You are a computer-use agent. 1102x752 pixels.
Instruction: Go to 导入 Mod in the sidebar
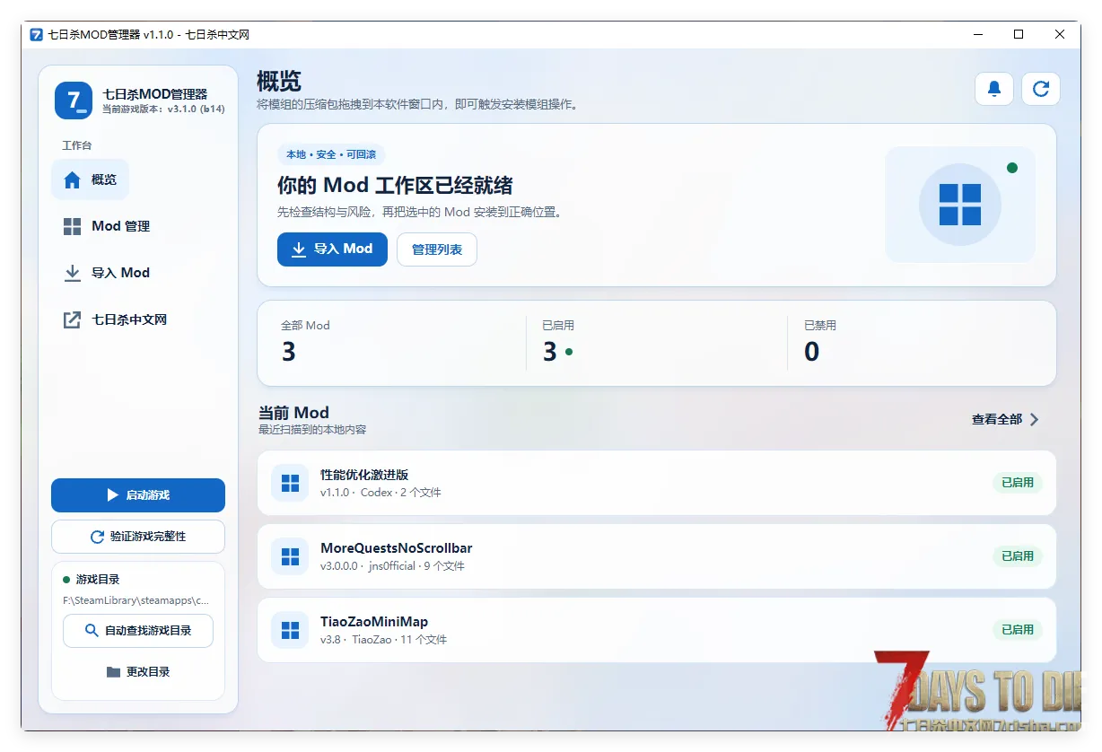coord(107,273)
